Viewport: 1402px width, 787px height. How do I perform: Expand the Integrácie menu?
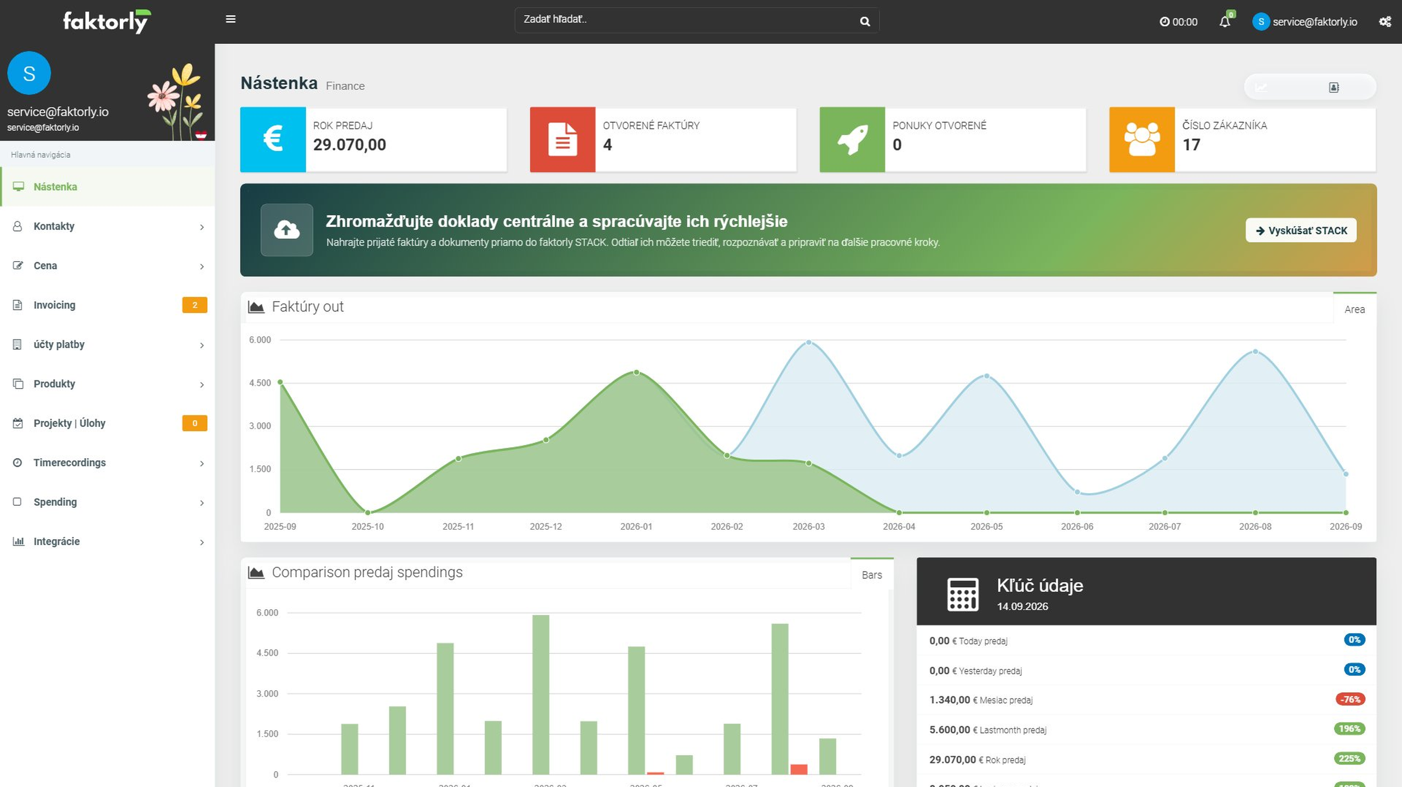[x=107, y=541]
